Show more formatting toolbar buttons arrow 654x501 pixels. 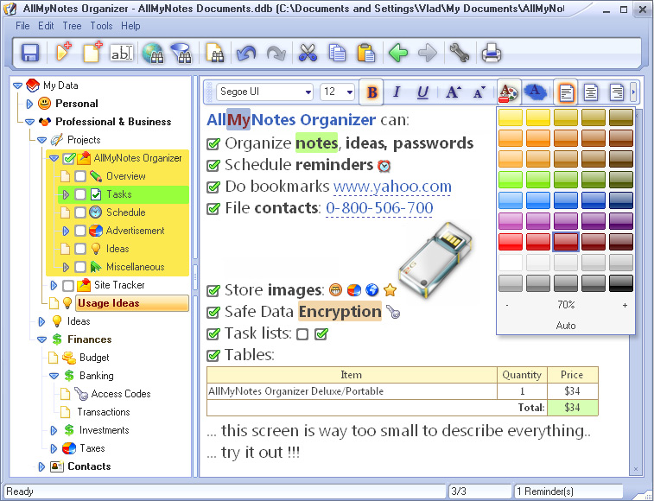click(633, 92)
